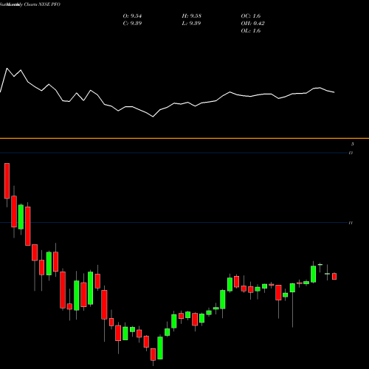This screenshot has width=369, height=369.
Task: Click the 'O: 9.54' open price value
Action: click(132, 16)
